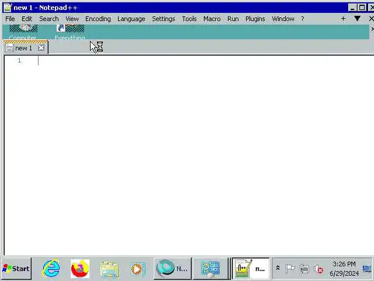Screen dimensions: 374x281
Task: Open the media player taskbar icon
Action: pyautogui.click(x=138, y=269)
